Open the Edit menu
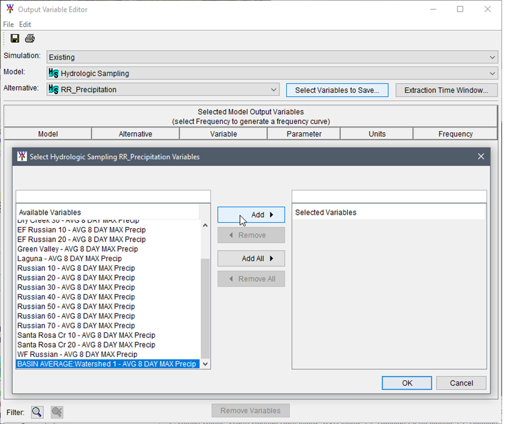508x424 pixels. [x=24, y=24]
